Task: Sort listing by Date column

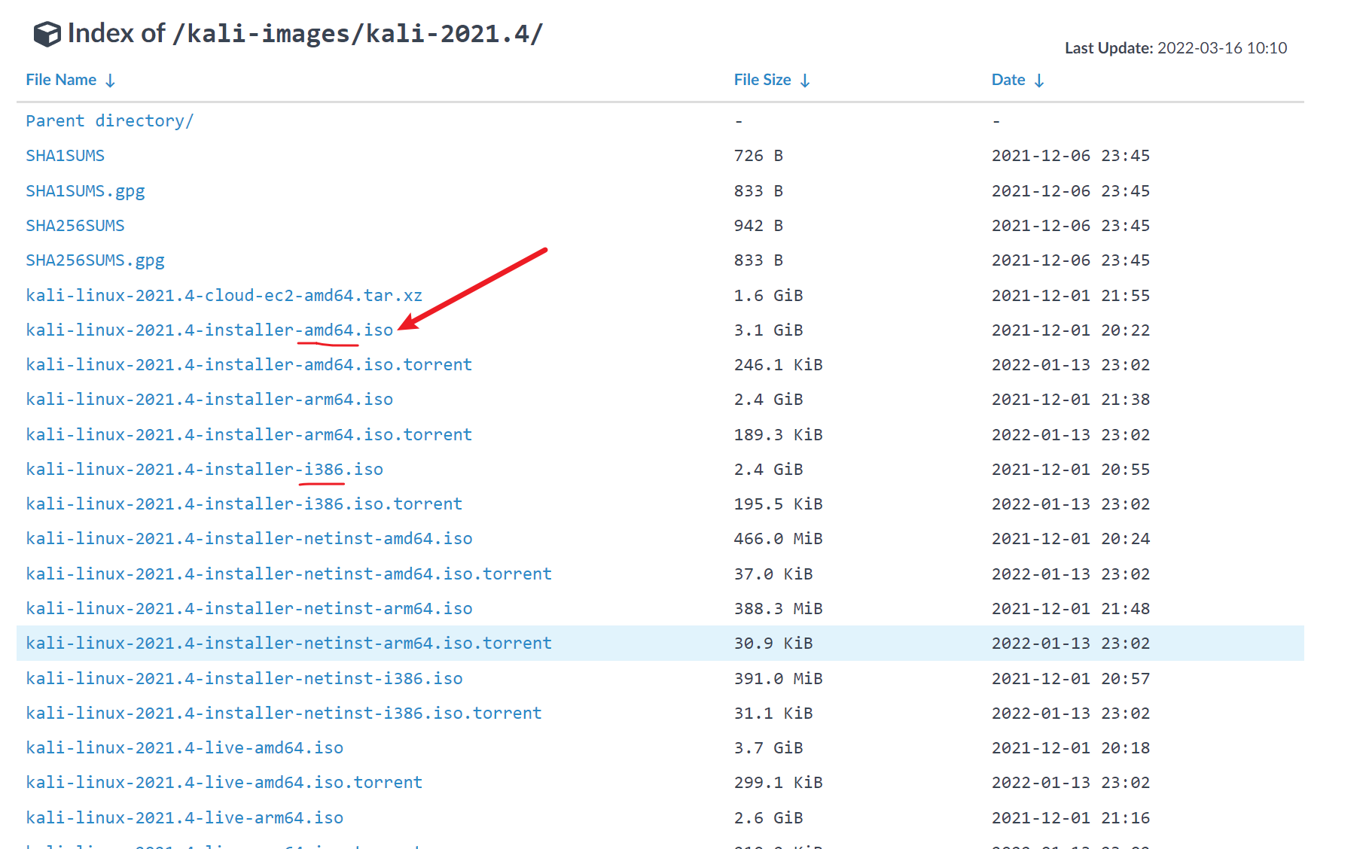Action: click(x=1018, y=80)
